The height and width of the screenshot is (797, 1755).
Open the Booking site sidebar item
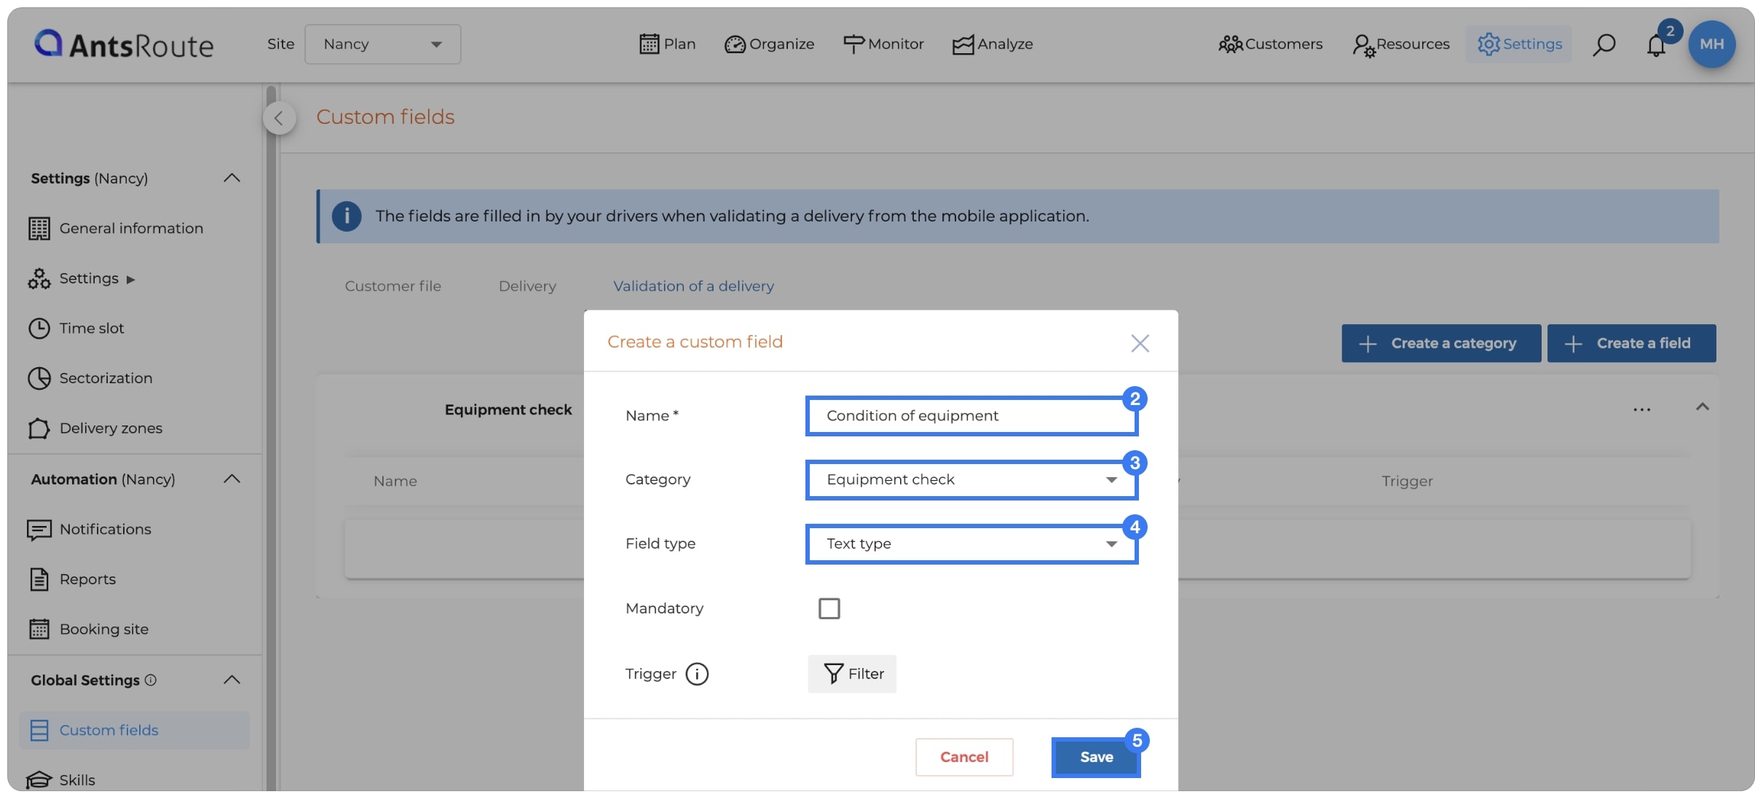[87, 629]
